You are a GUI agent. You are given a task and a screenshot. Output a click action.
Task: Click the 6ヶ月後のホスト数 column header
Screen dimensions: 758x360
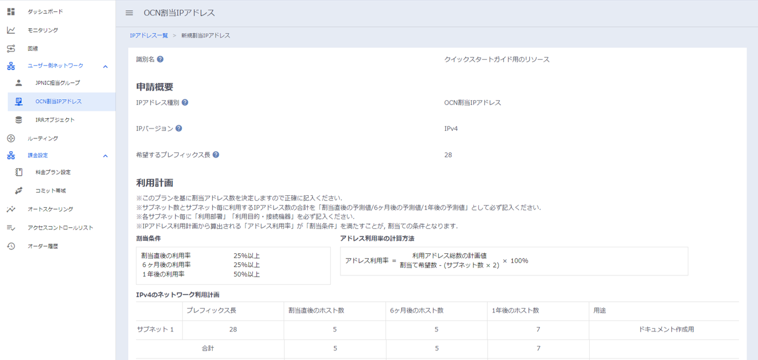click(x=416, y=311)
